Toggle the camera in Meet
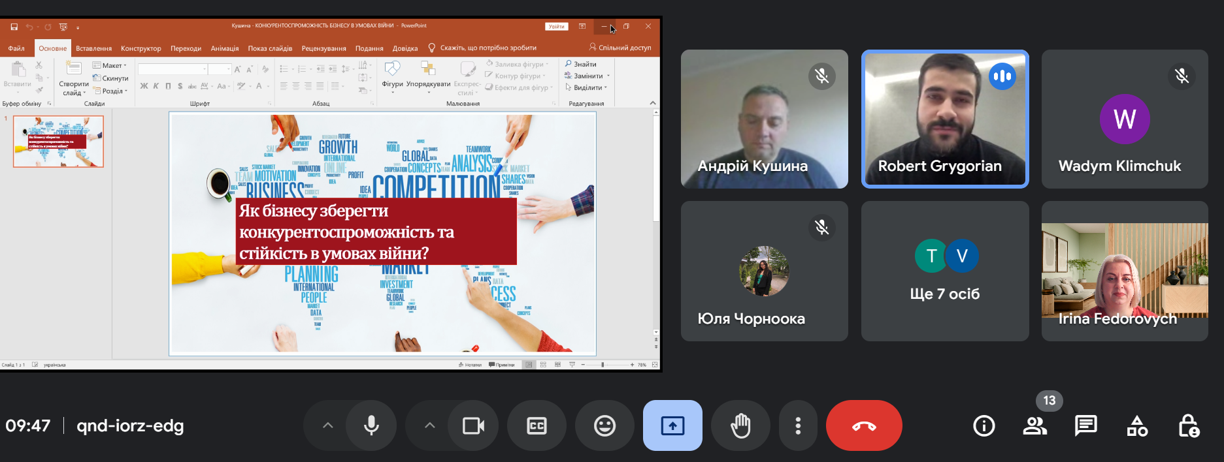This screenshot has height=462, width=1224. (473, 425)
